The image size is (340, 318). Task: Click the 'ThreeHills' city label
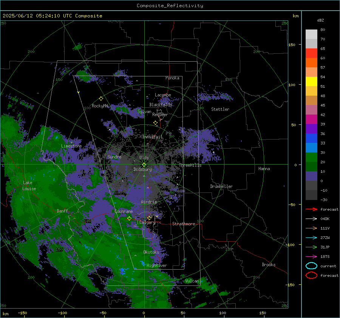pyautogui.click(x=190, y=165)
